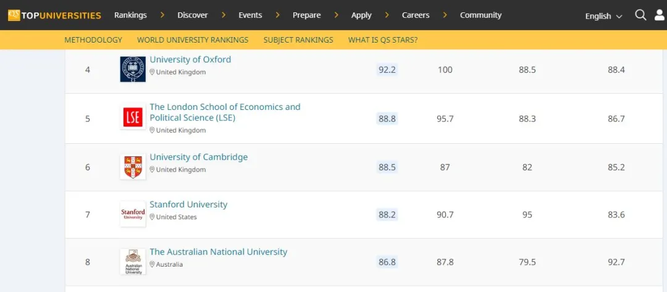
Task: Expand the chevron after Discover
Action: 224,15
